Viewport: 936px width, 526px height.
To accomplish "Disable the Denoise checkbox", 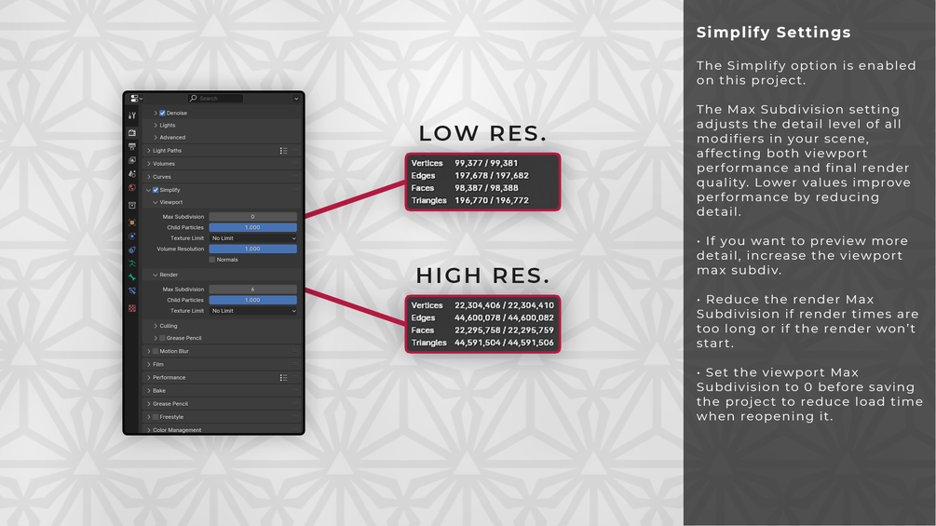I will point(162,113).
